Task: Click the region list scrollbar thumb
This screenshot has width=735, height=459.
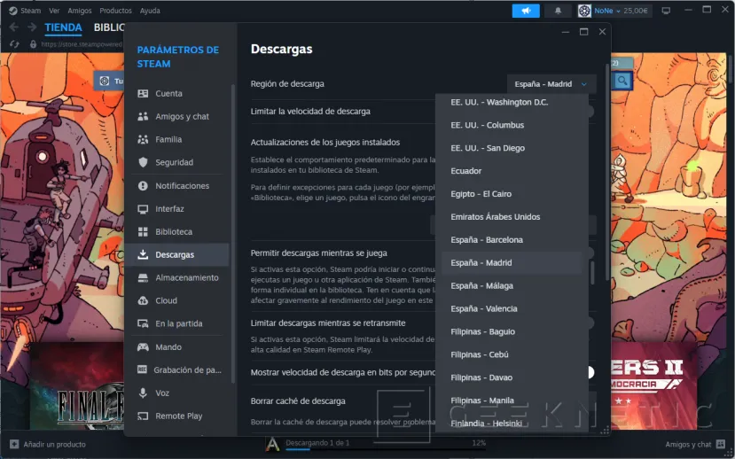Action: (x=592, y=273)
